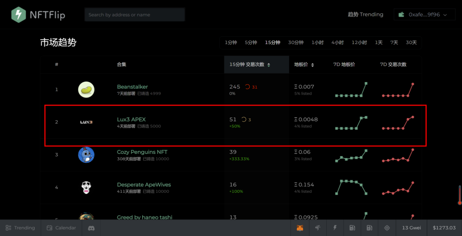Screen dimensions: 462x236
Task: Sort by 地板价 column header
Action: tap(304, 65)
